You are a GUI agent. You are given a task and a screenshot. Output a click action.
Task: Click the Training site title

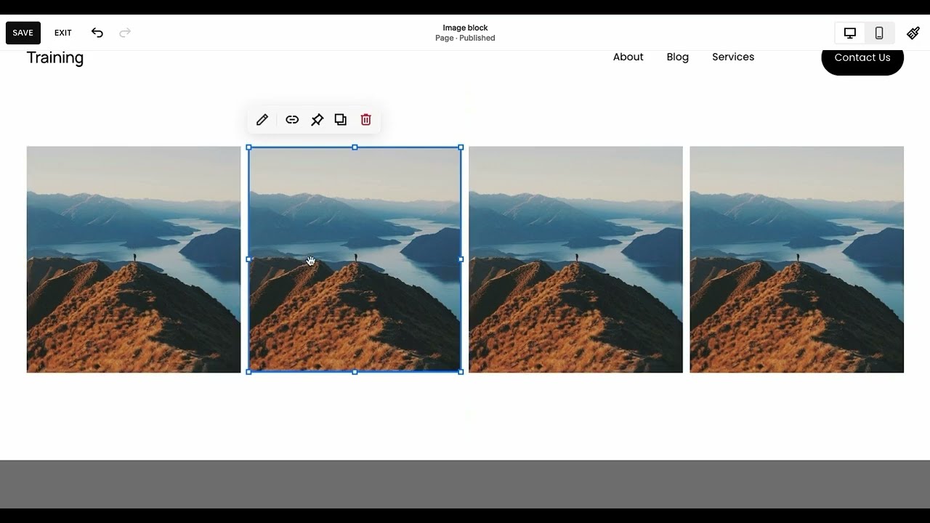pyautogui.click(x=55, y=58)
